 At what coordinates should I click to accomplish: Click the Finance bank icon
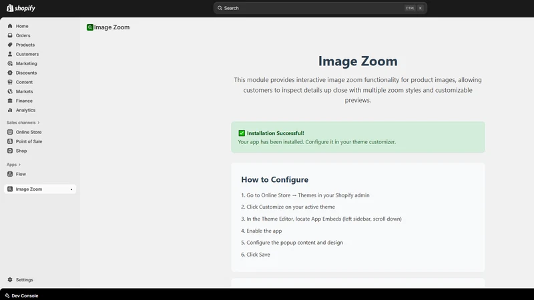[10, 101]
